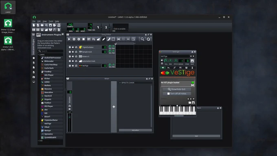Add an automation track in Song Editor
The width and height of the screenshot is (277, 156).
[98, 39]
